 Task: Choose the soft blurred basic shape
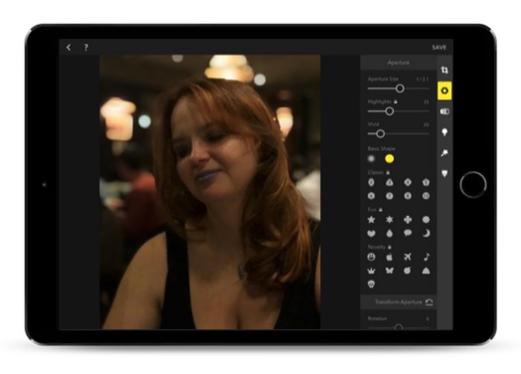click(x=371, y=159)
